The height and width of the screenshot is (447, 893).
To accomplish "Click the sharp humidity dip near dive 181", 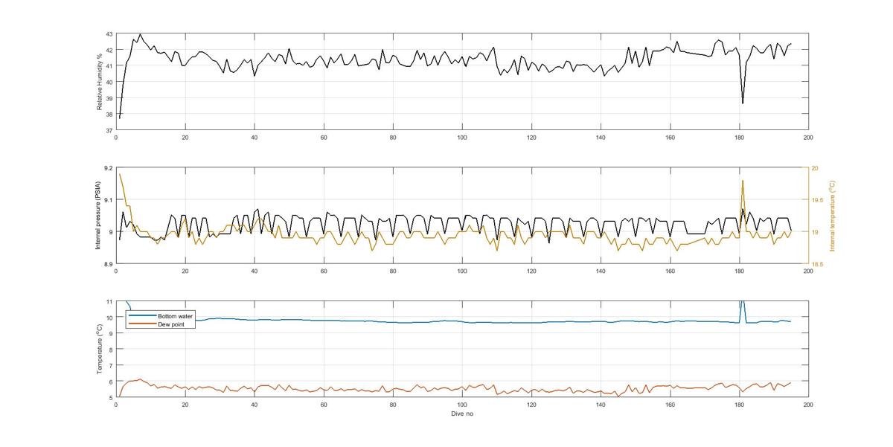I will click(743, 103).
